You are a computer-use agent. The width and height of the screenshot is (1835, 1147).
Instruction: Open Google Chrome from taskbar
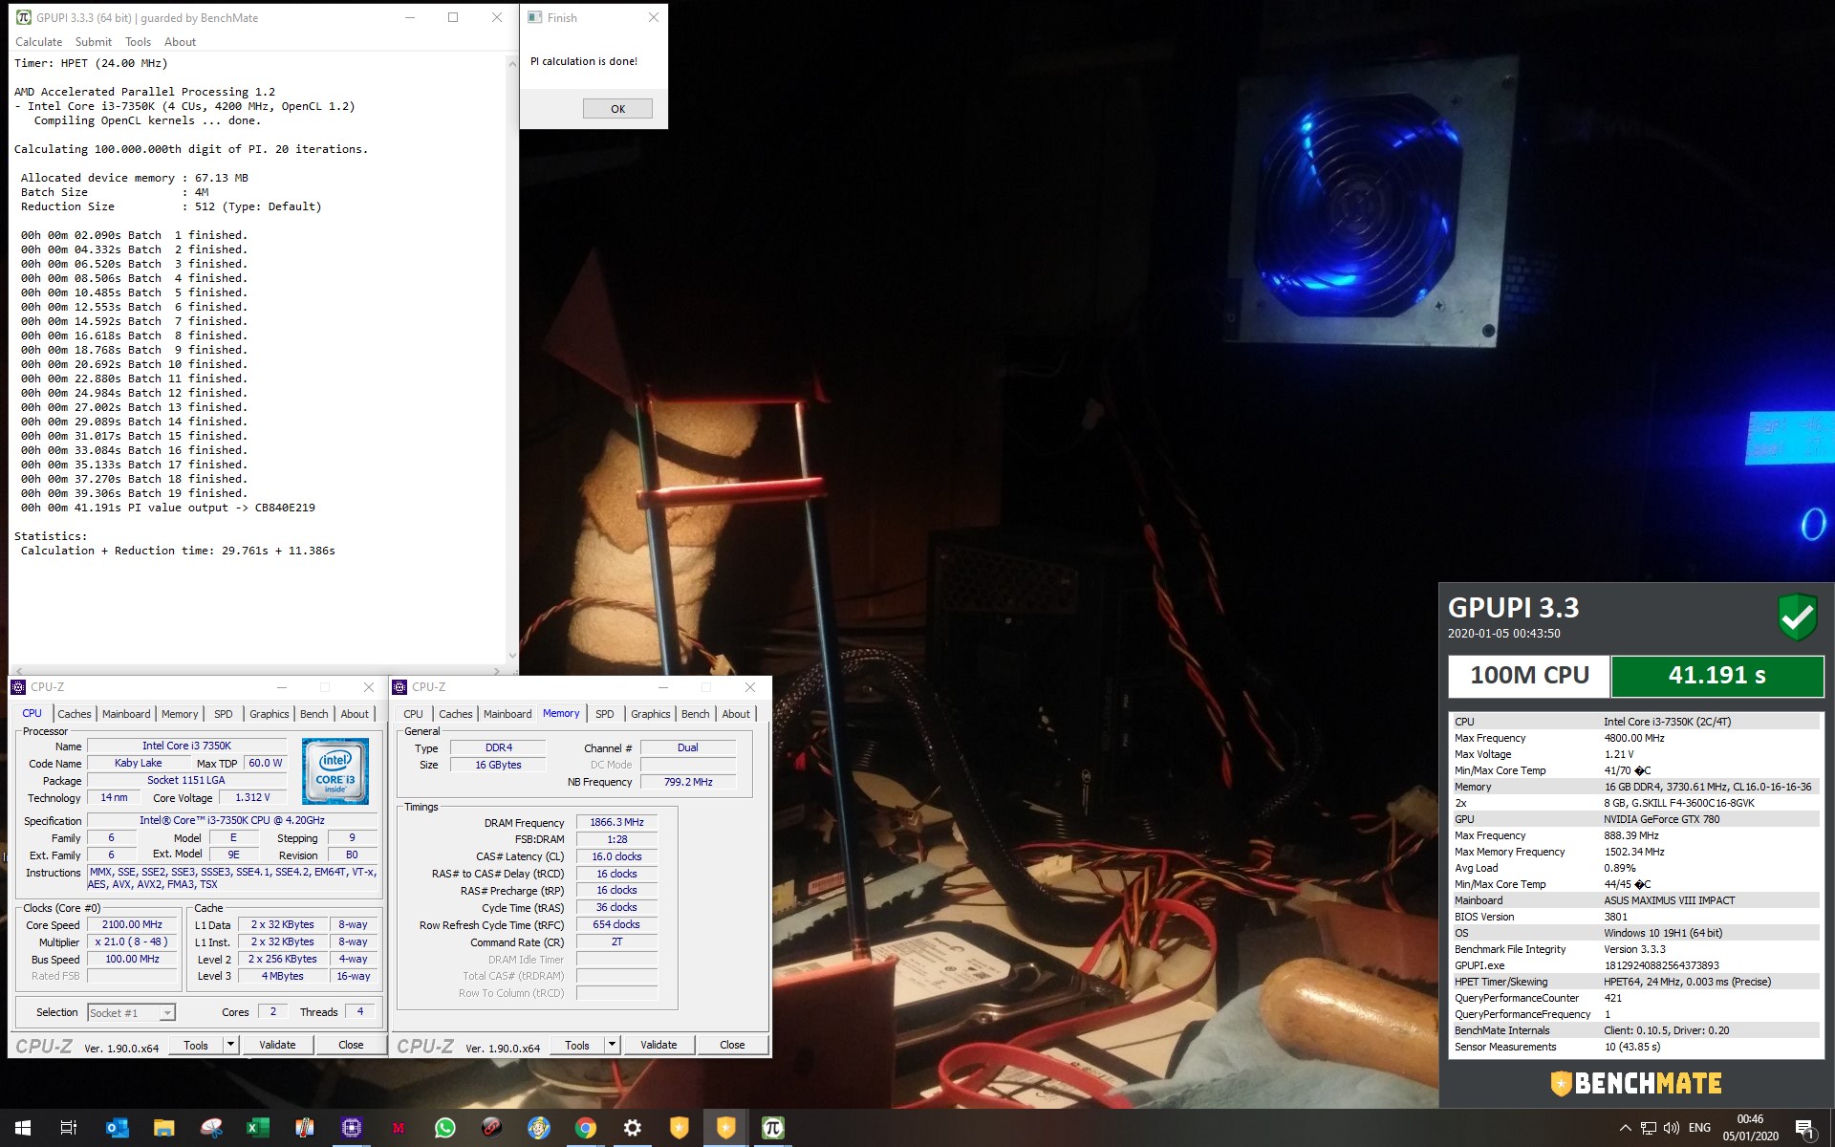(x=586, y=1128)
